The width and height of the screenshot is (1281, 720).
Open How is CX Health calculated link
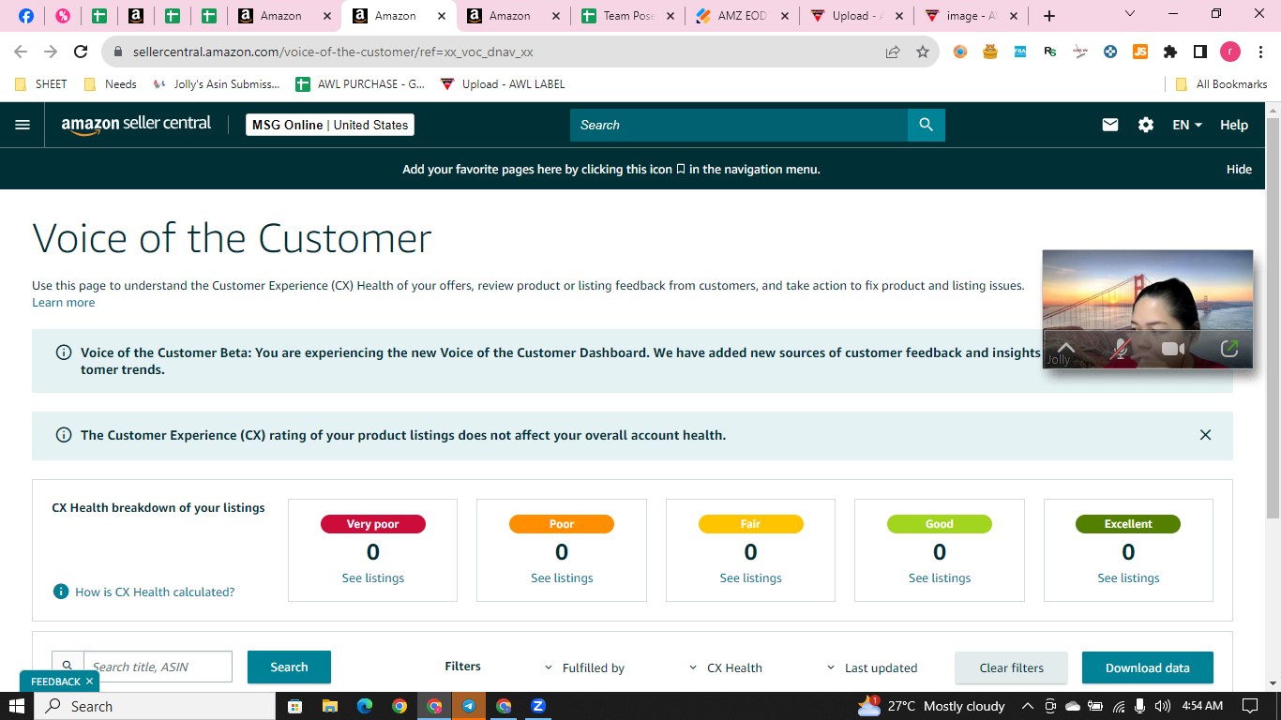coord(155,592)
